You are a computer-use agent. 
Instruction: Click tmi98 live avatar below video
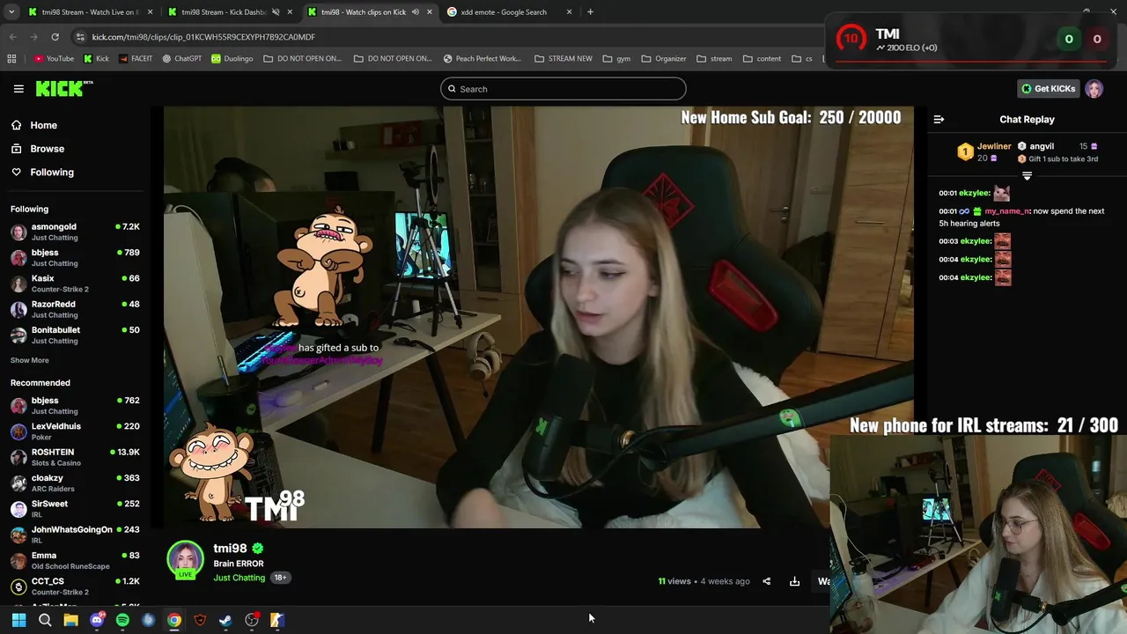tap(185, 560)
